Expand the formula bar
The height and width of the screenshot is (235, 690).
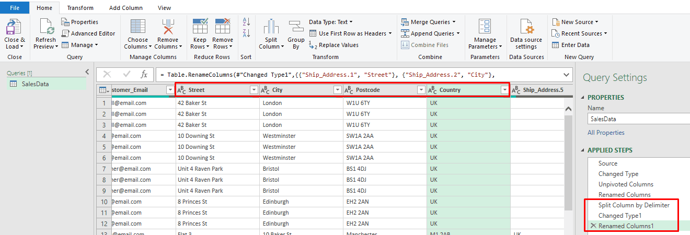[567, 74]
